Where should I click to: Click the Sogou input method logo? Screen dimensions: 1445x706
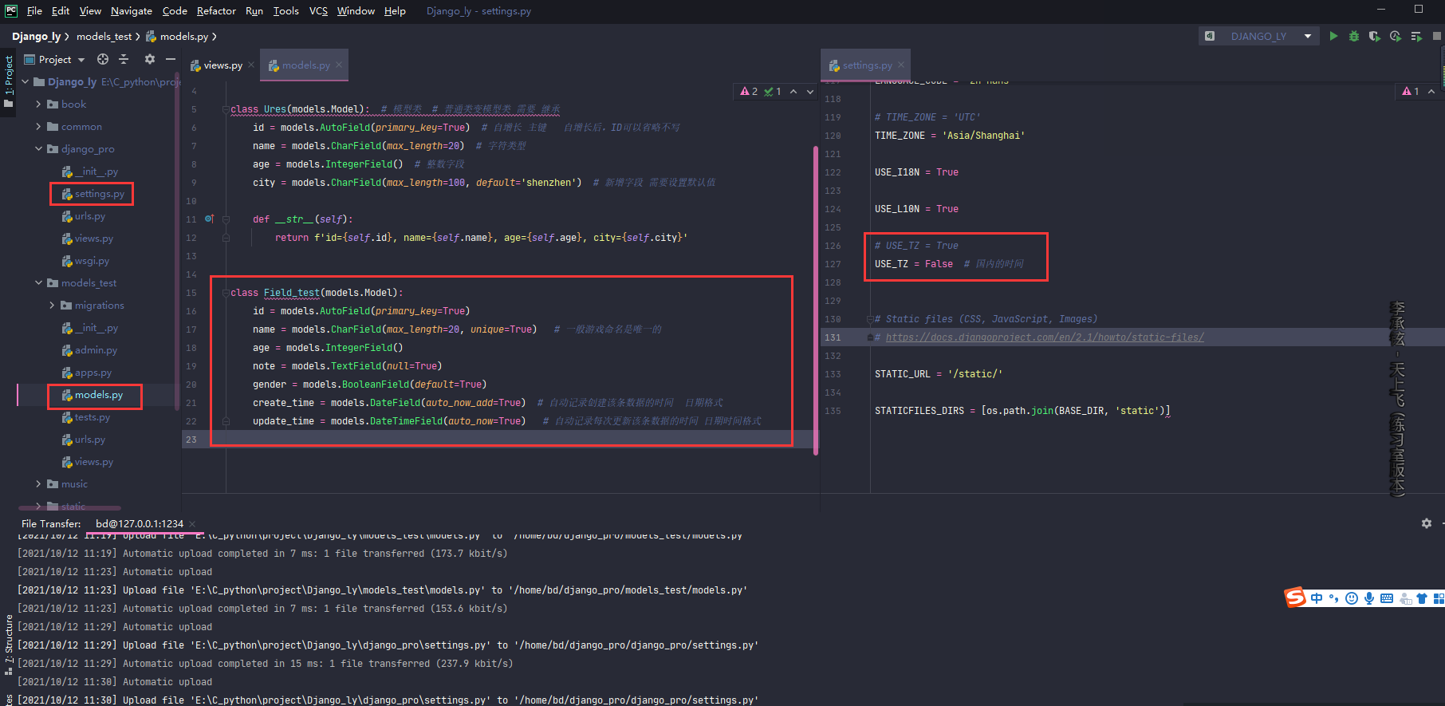(x=1295, y=598)
